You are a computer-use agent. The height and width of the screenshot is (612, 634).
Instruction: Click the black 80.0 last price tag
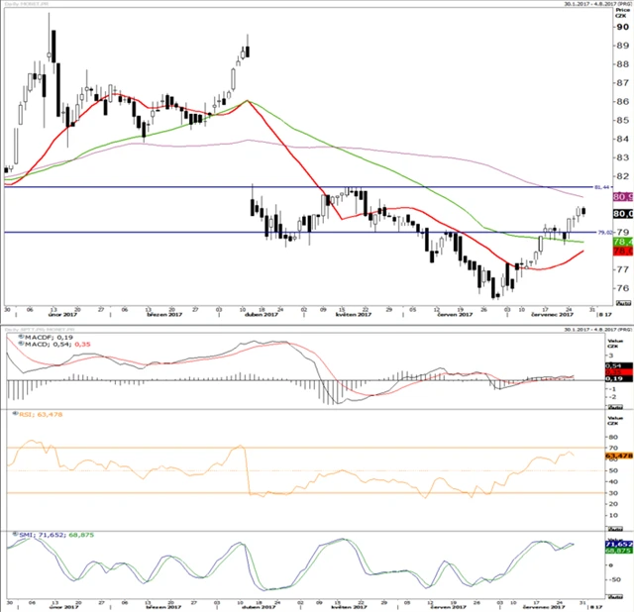coord(623,213)
